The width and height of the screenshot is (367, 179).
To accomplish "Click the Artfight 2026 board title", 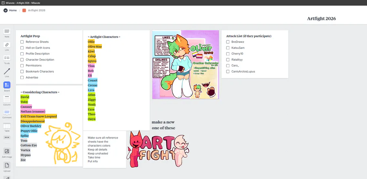I will pos(321,18).
